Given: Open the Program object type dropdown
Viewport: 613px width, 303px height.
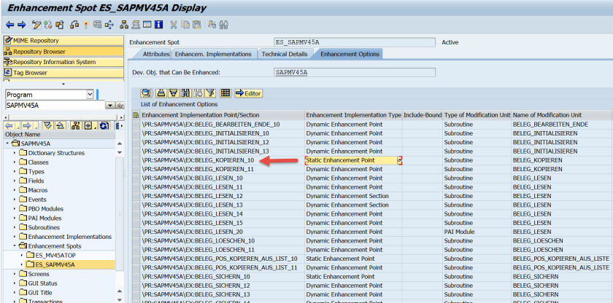Looking at the screenshot, I should click(x=90, y=95).
